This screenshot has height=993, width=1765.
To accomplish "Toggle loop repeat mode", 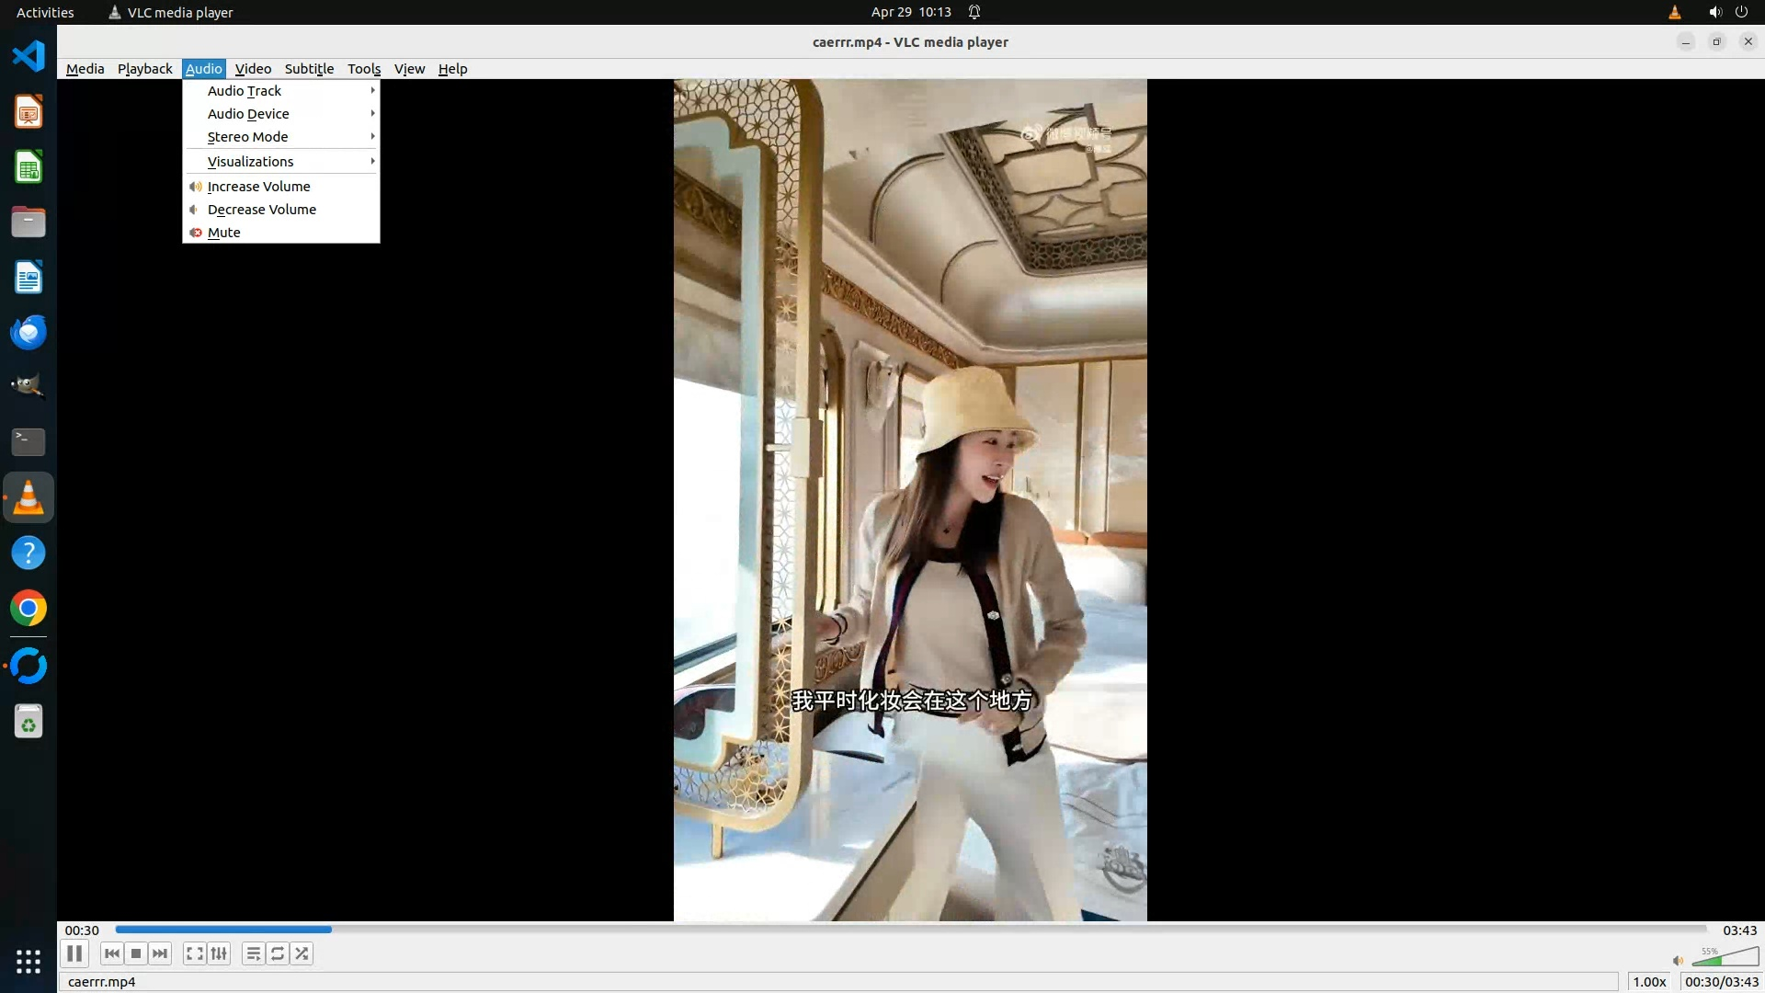I will tap(278, 953).
